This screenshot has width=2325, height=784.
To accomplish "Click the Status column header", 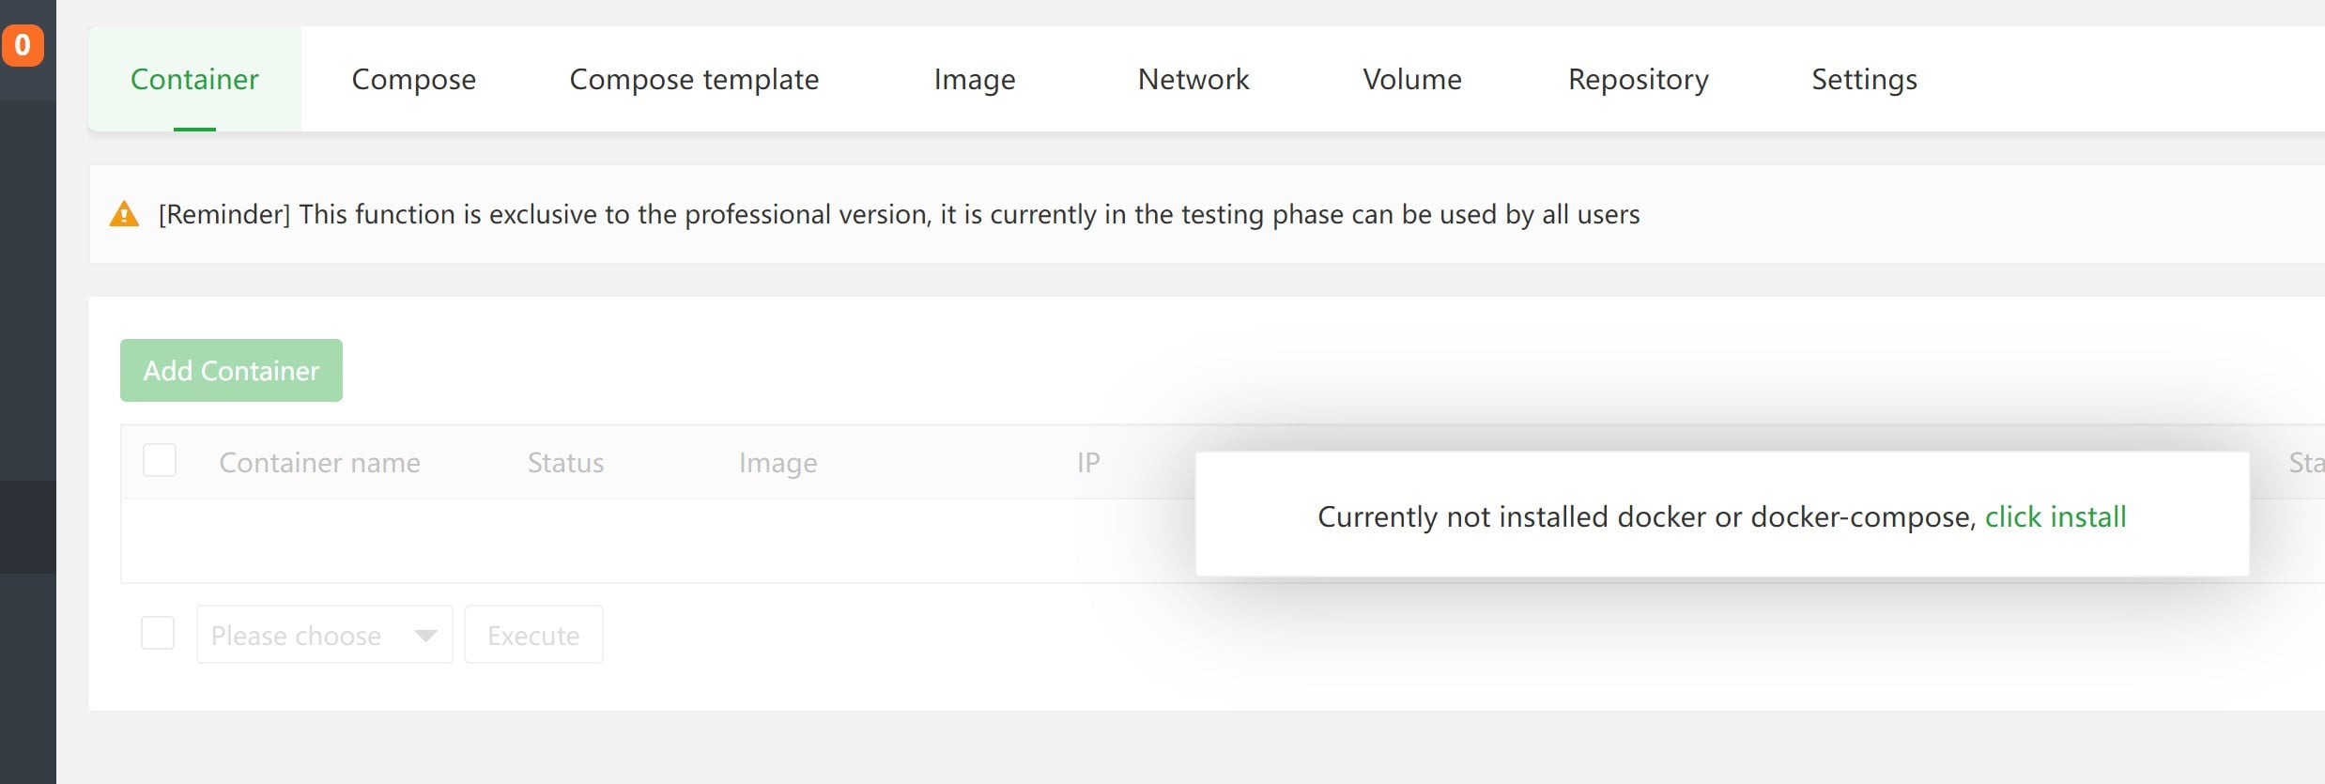I will (x=565, y=463).
